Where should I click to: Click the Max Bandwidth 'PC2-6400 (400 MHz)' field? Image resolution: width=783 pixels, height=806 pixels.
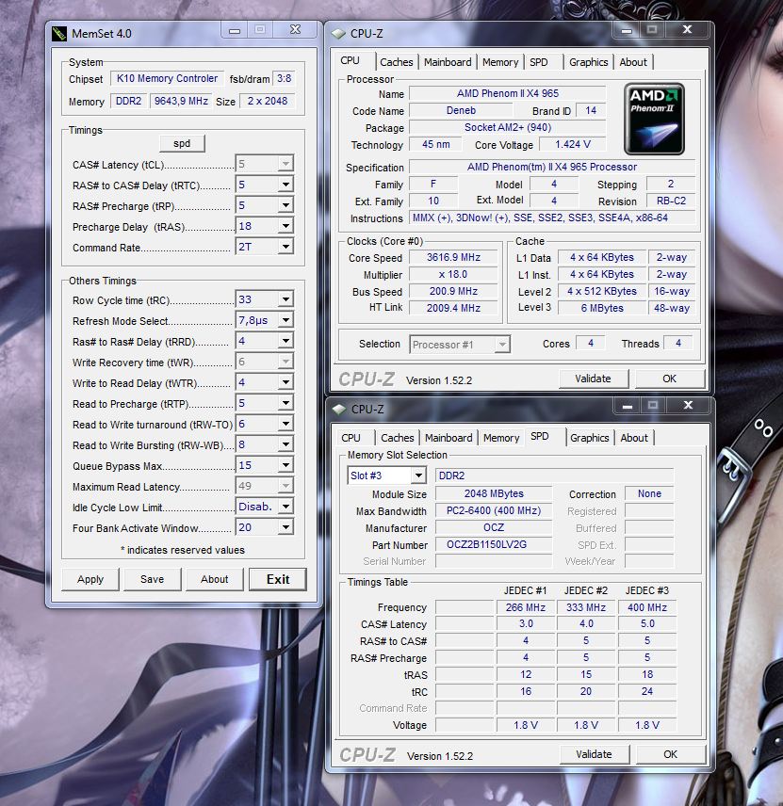(x=494, y=510)
